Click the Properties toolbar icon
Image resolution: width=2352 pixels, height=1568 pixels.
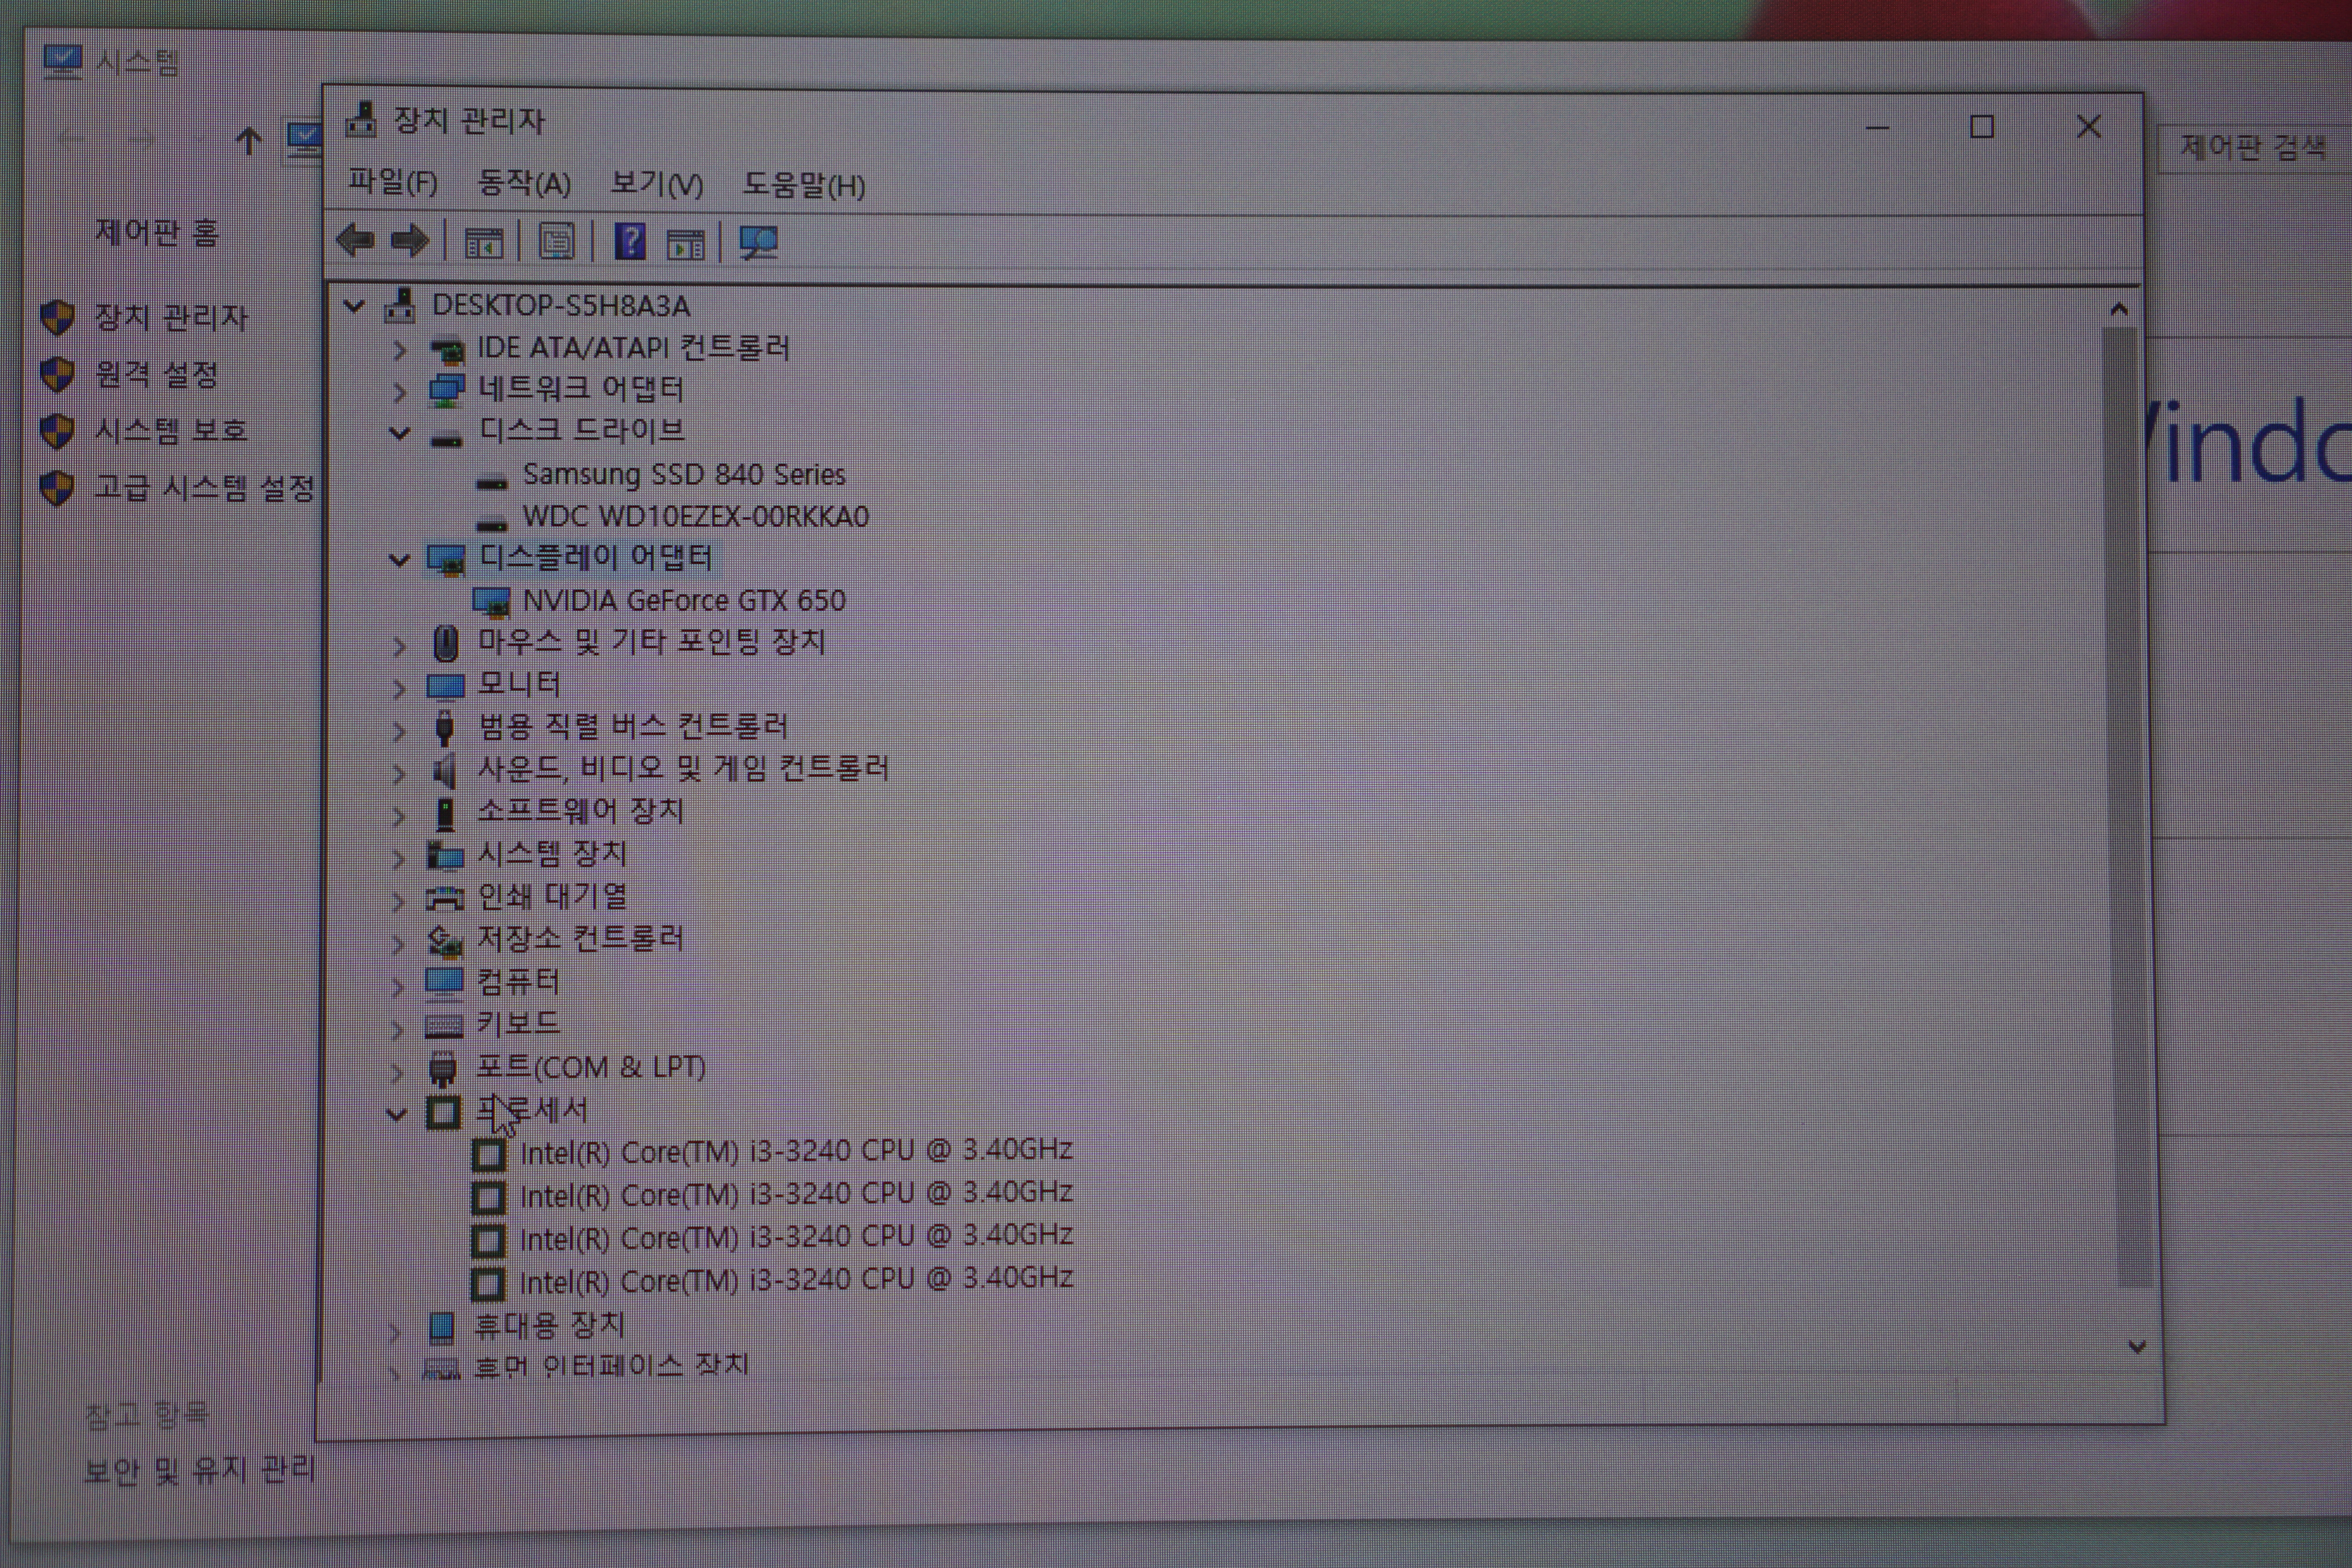point(557,242)
